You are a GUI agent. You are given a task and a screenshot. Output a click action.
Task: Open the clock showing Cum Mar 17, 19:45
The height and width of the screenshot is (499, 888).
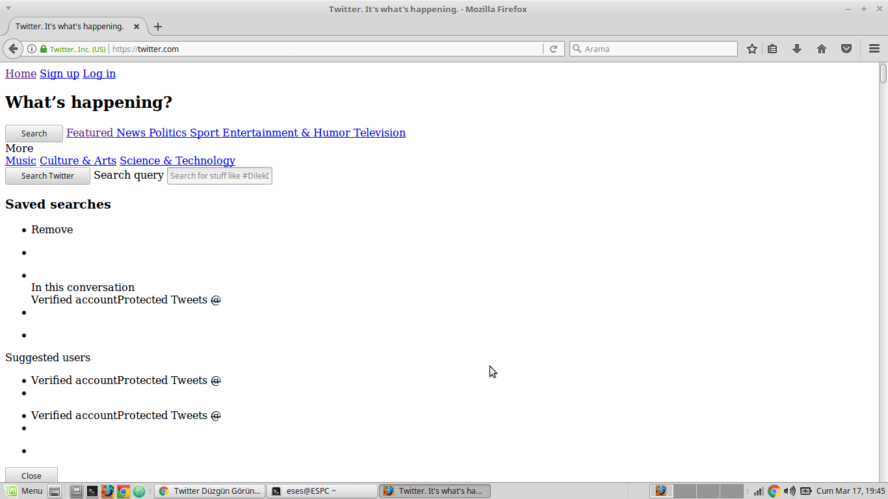tap(851, 491)
